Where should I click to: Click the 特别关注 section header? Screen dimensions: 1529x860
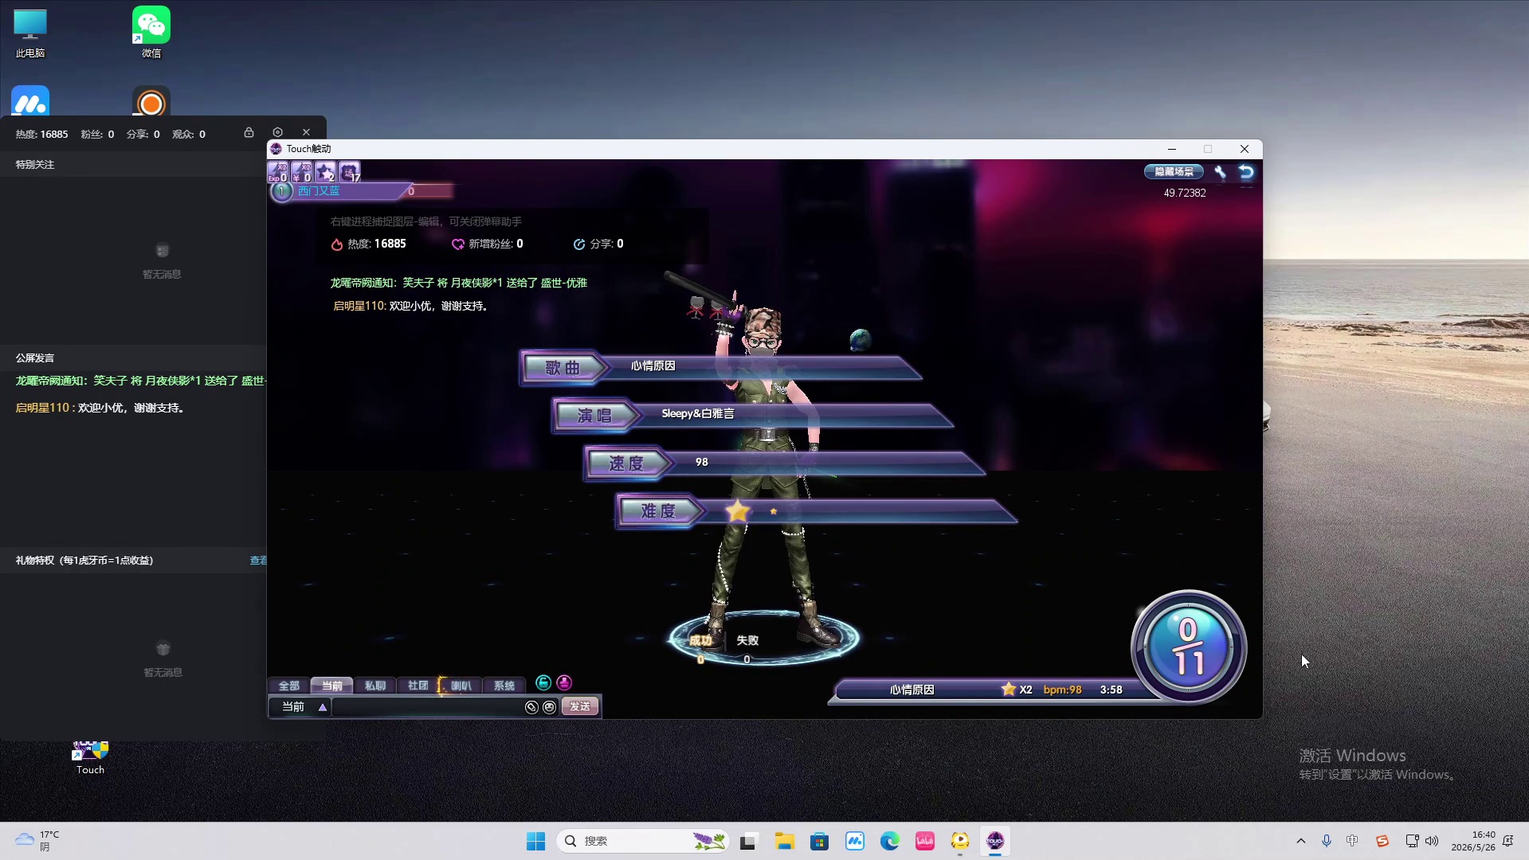(35, 165)
